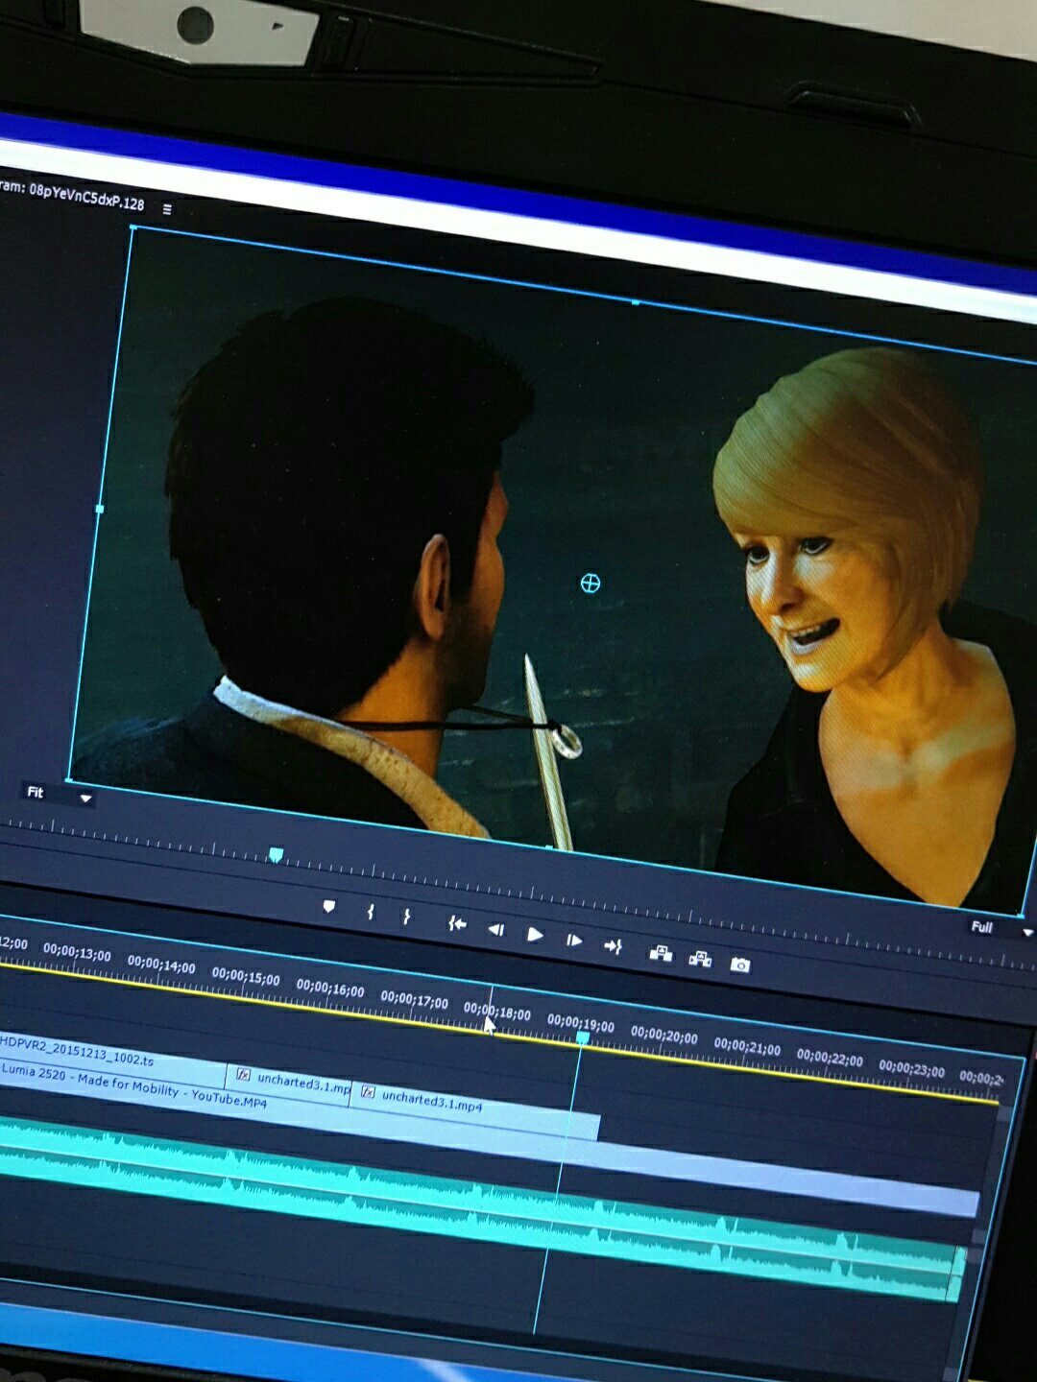This screenshot has height=1382, width=1037.
Task: Click the fx badge on second uncharted3.1 clip
Action: [x=368, y=1091]
